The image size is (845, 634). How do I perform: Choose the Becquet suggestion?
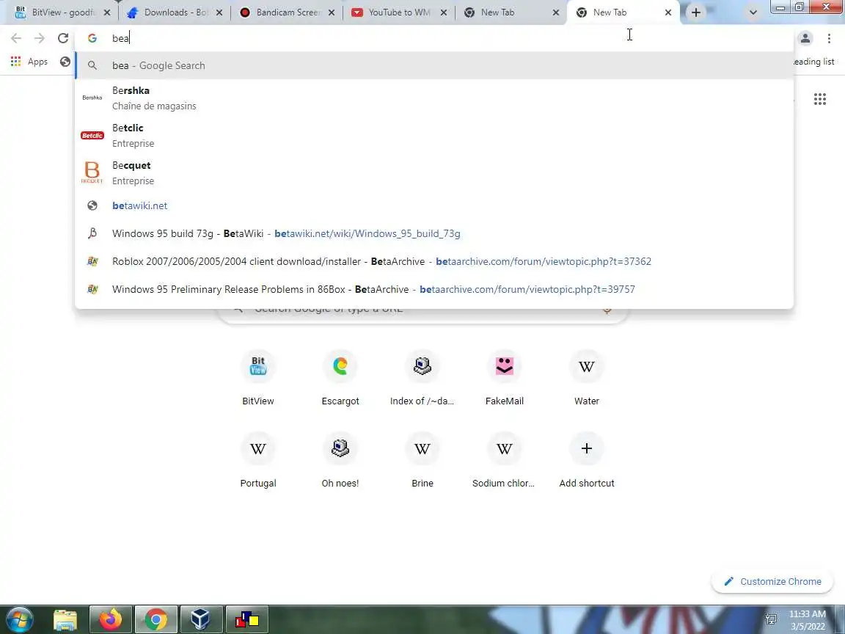pyautogui.click(x=434, y=172)
